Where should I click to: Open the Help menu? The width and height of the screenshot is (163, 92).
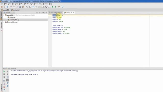pos(51,4)
